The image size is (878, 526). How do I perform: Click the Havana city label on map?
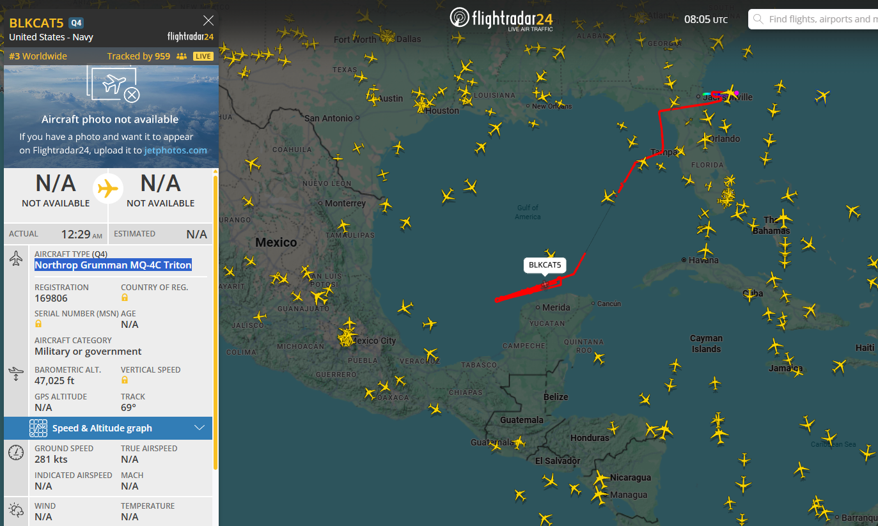tap(703, 260)
